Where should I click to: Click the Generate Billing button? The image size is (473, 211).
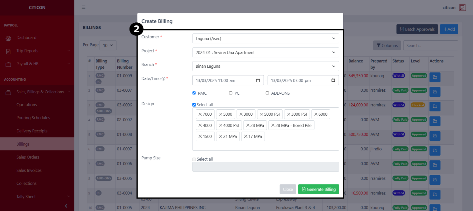click(x=318, y=189)
